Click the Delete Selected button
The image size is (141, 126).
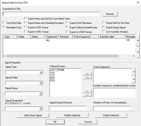point(111,115)
